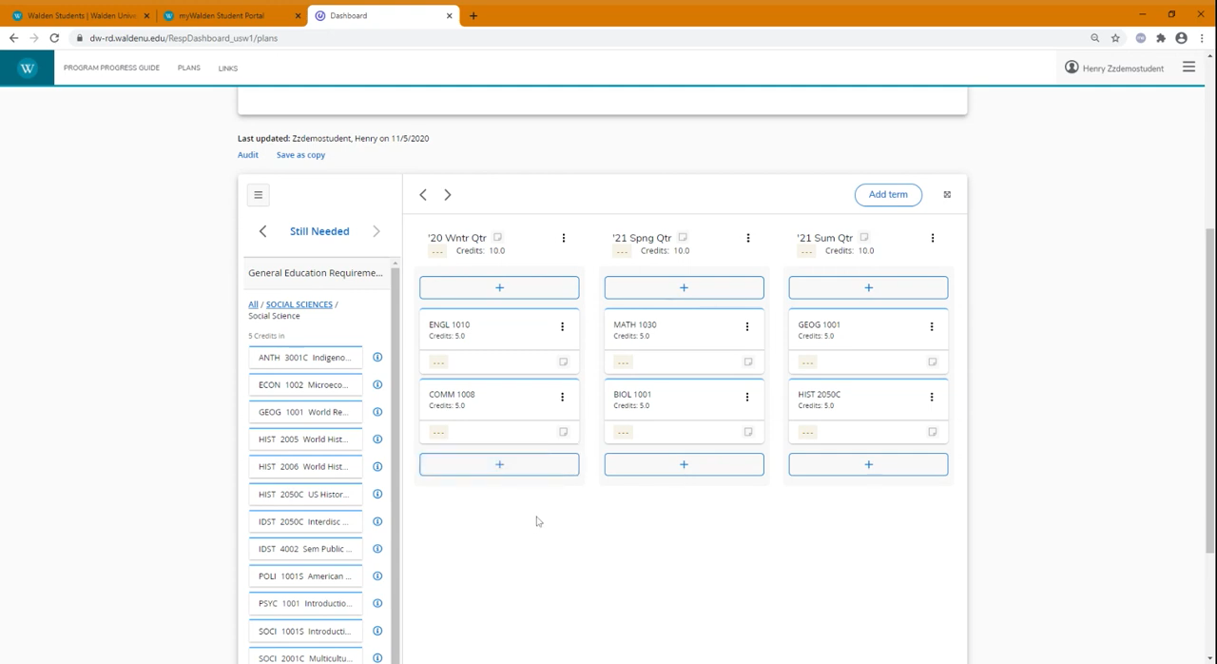Check the checkbox next to '21 Sum Qtr
This screenshot has height=664, width=1217.
click(x=863, y=238)
